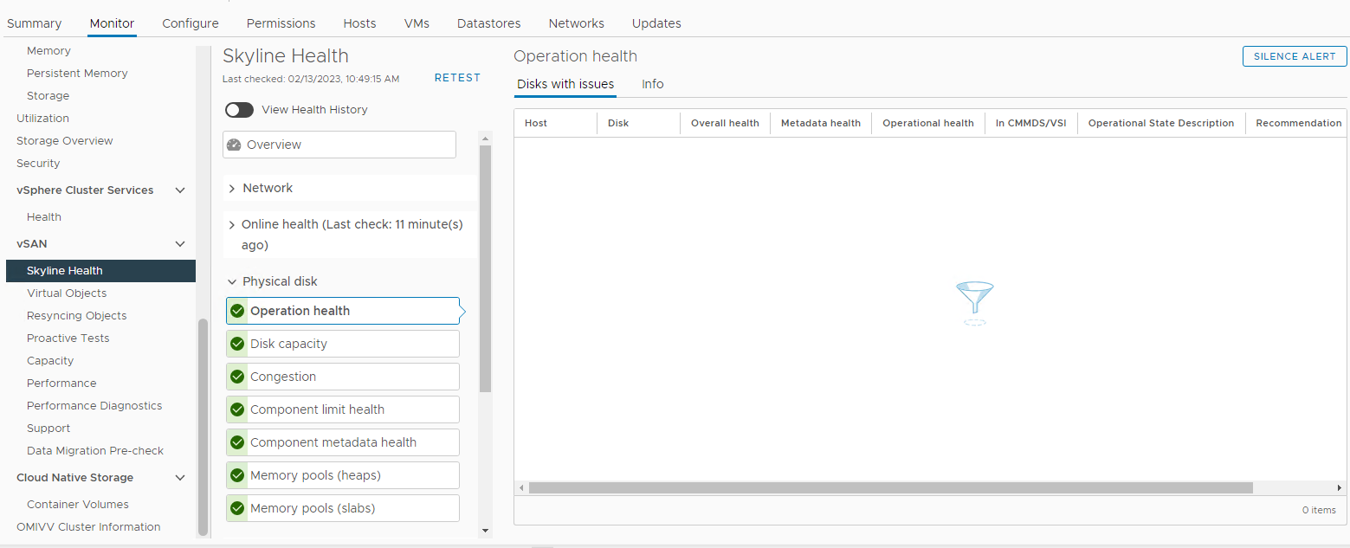The image size is (1350, 548).
Task: Click green check icon beside Component limit health
Action: (237, 409)
